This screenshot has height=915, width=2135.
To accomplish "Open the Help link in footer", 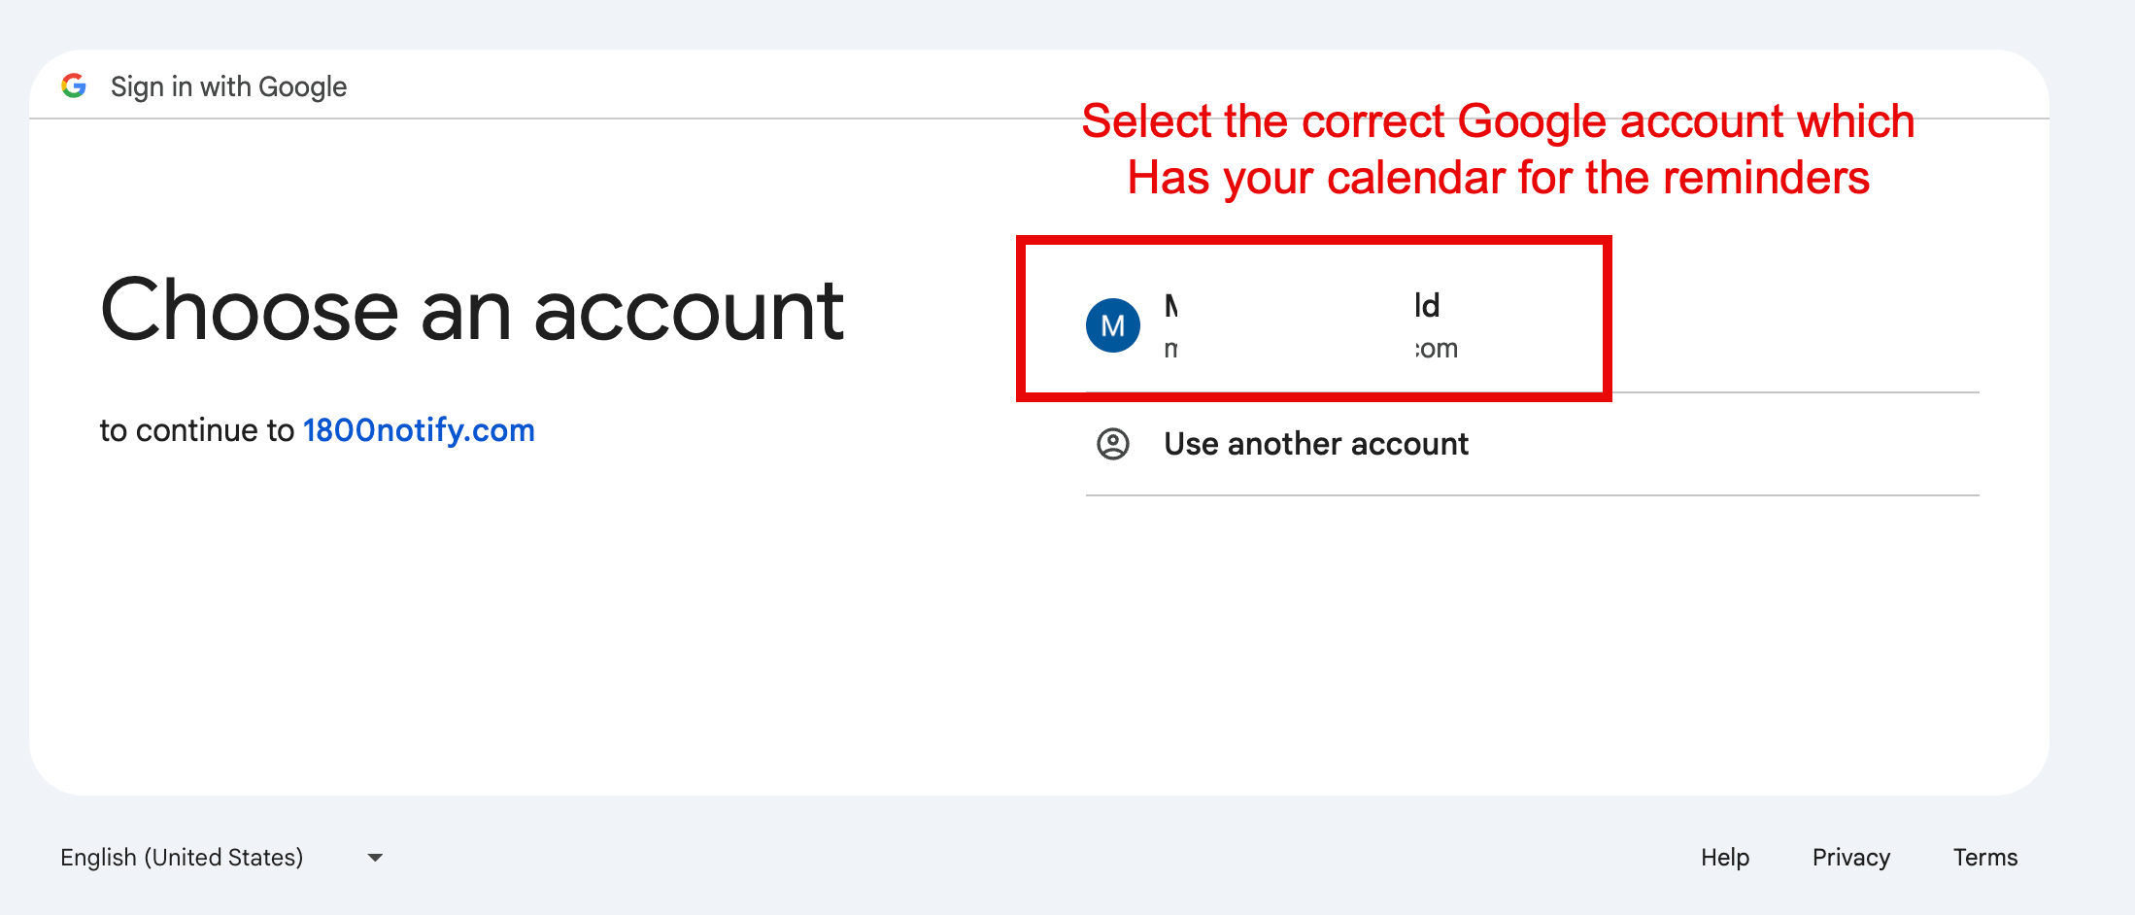I will coord(1725,858).
